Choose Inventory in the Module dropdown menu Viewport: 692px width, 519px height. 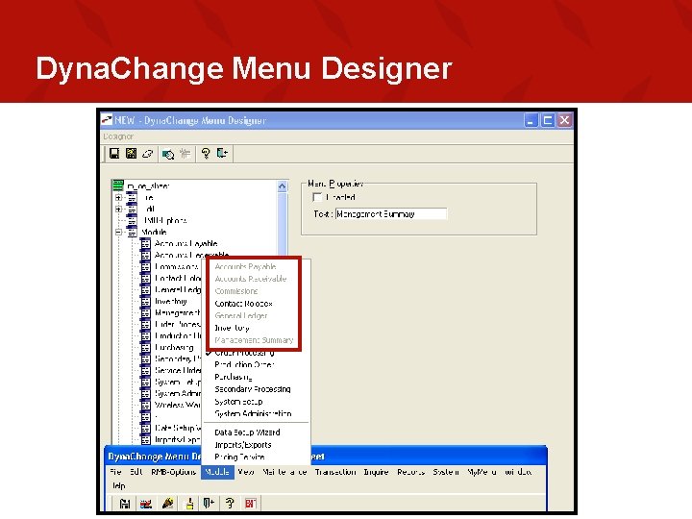(233, 328)
